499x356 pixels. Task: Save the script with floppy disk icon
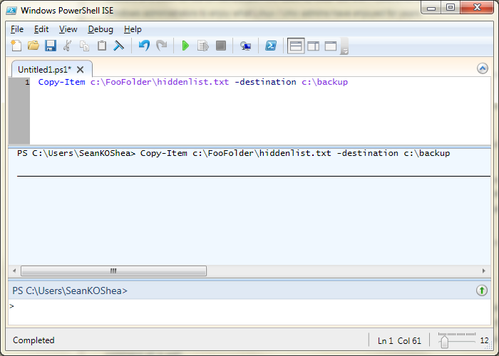tap(51, 46)
